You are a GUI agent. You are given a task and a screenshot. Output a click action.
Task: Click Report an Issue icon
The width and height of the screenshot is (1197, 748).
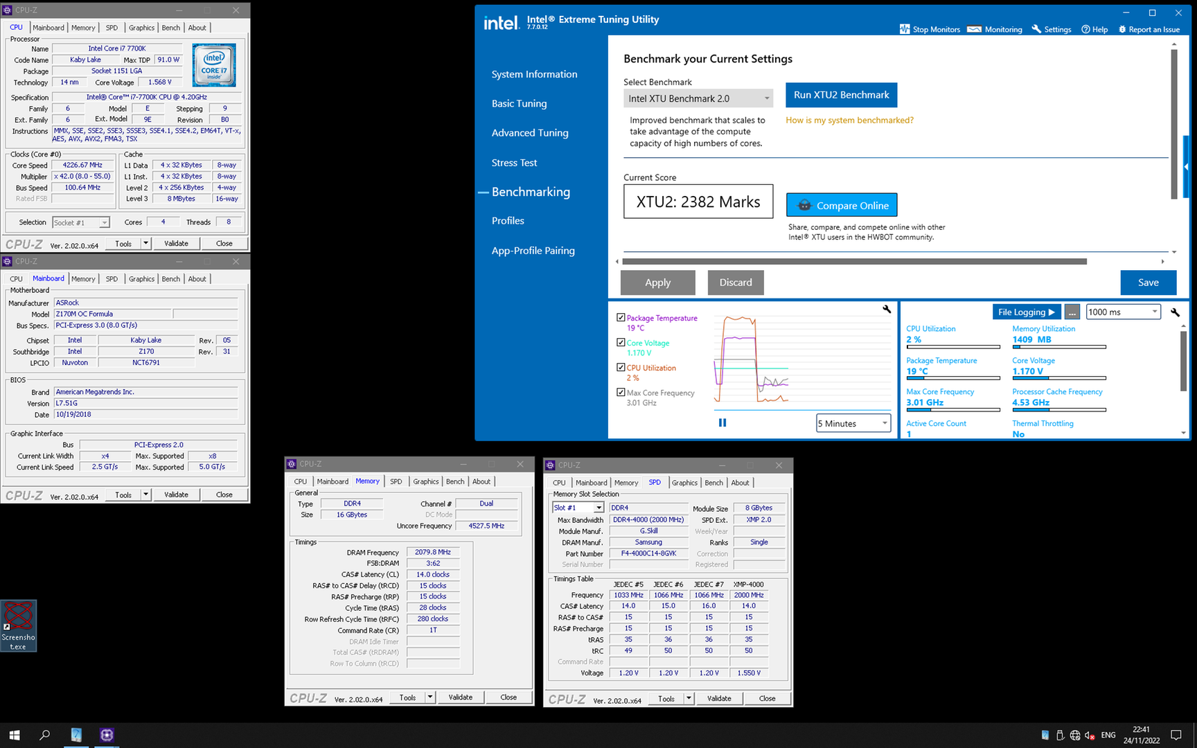[1122, 29]
